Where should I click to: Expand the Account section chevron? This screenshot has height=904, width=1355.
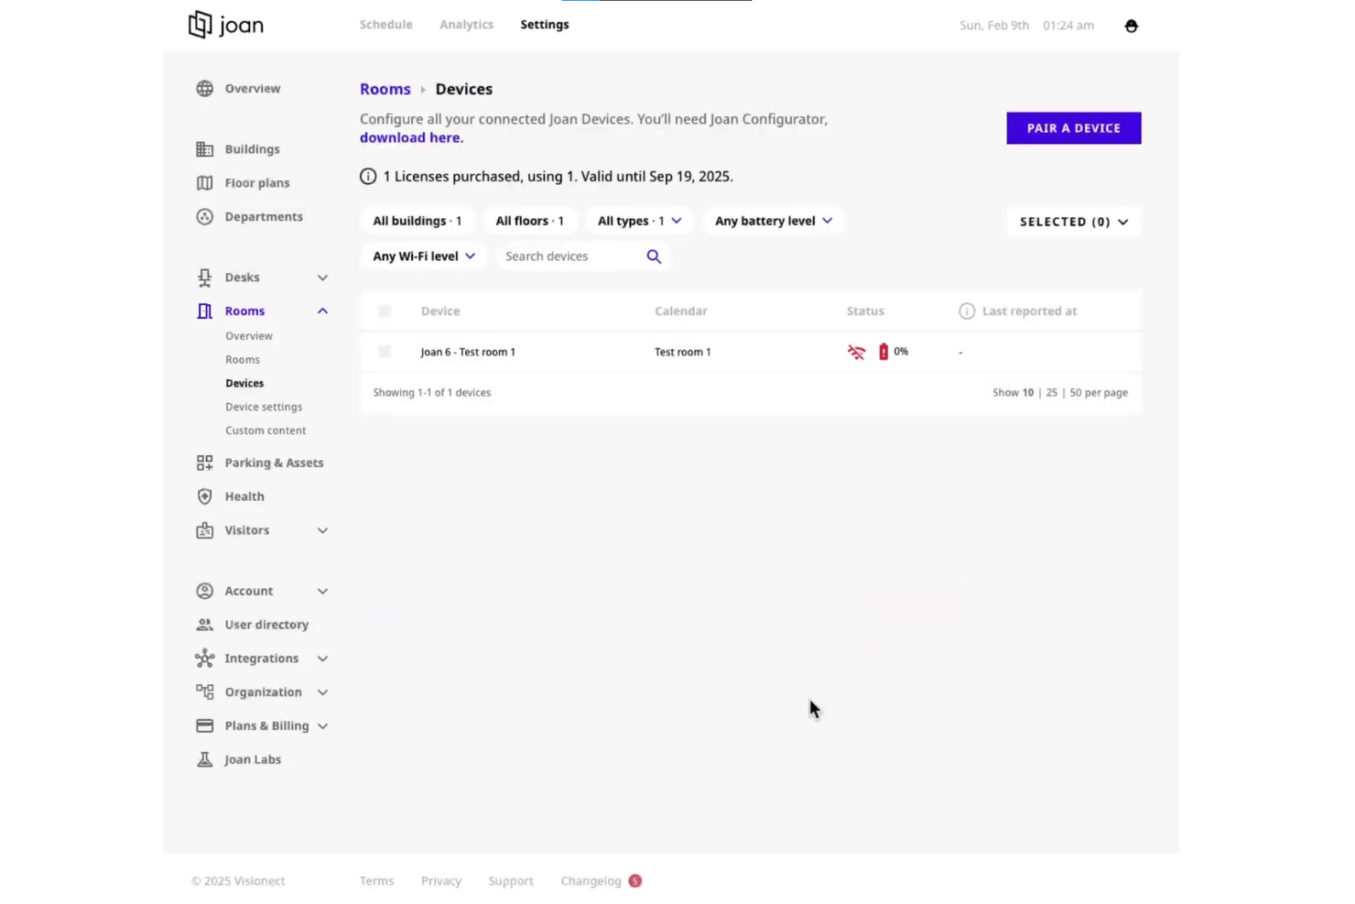coord(322,592)
